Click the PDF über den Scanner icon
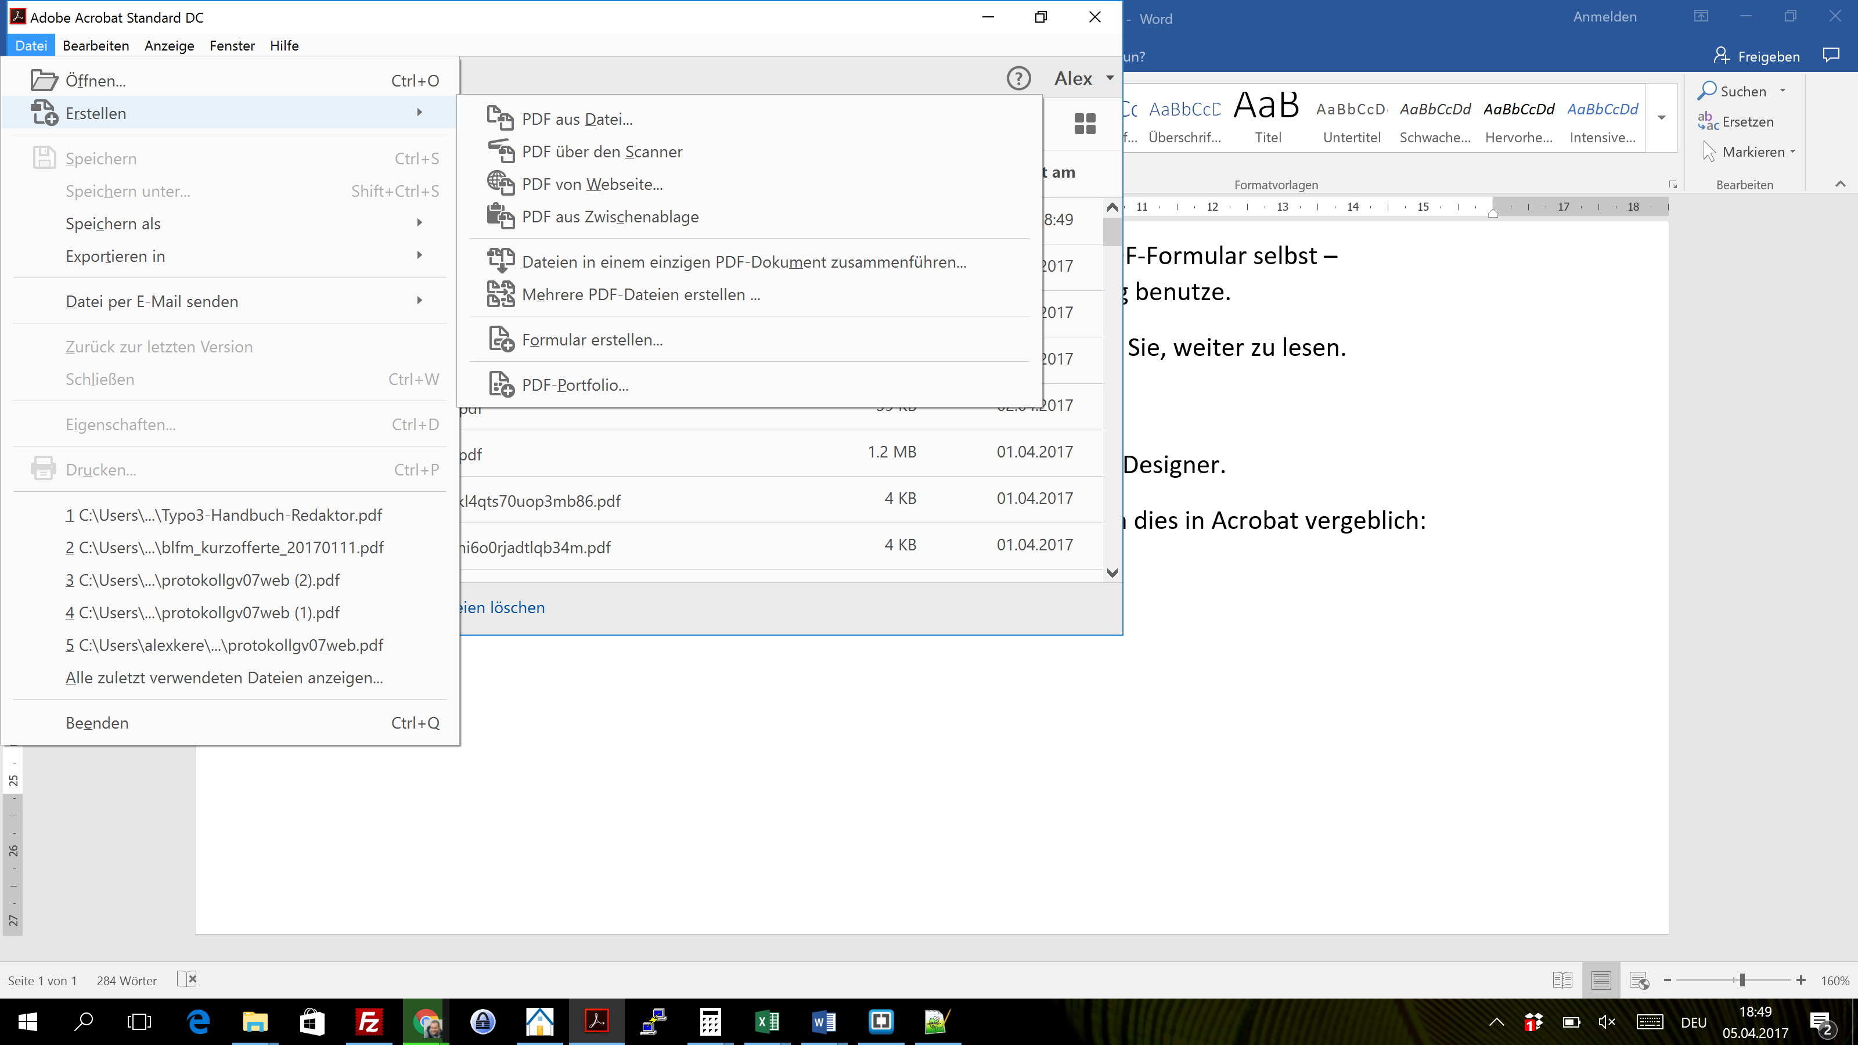 click(x=500, y=151)
